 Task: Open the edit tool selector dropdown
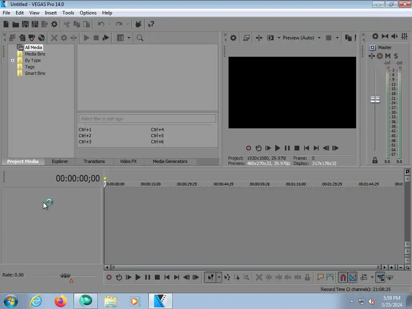218,277
